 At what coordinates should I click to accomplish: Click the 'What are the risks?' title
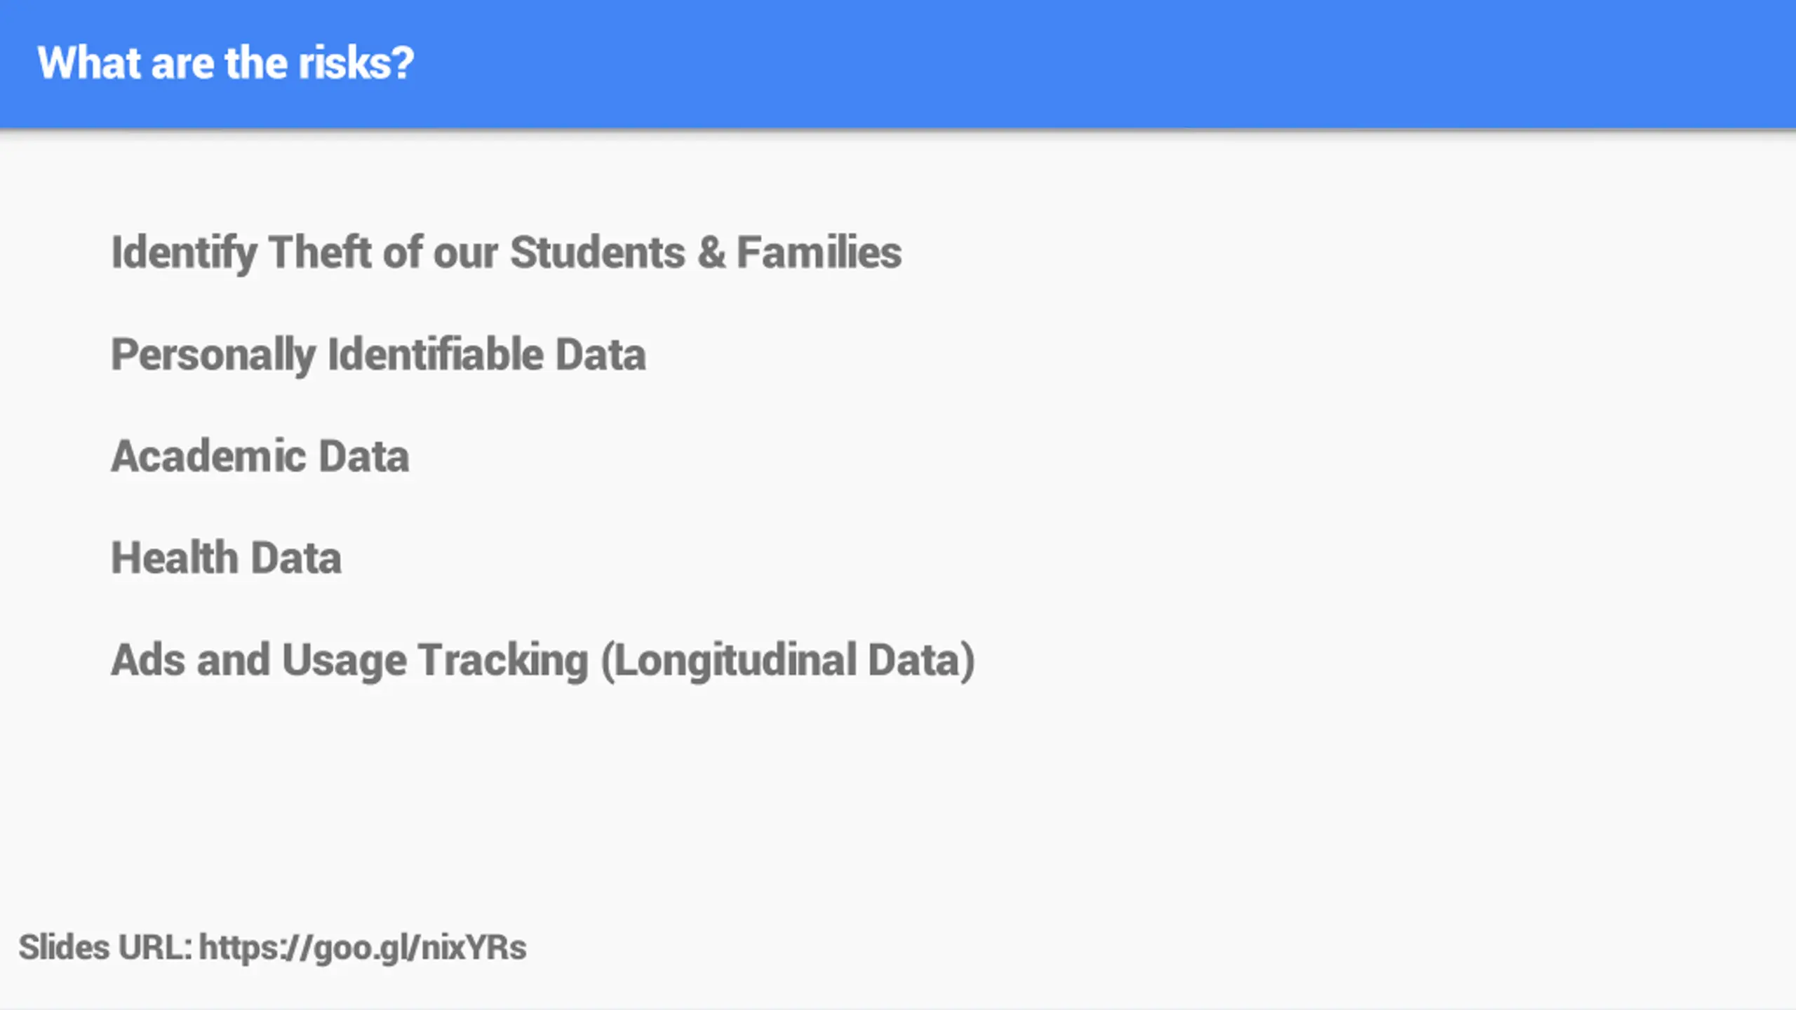coord(226,63)
